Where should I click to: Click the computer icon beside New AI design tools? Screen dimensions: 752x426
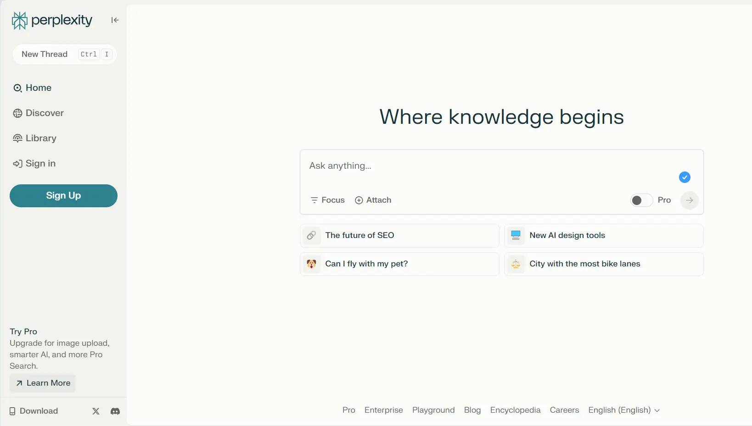click(516, 236)
